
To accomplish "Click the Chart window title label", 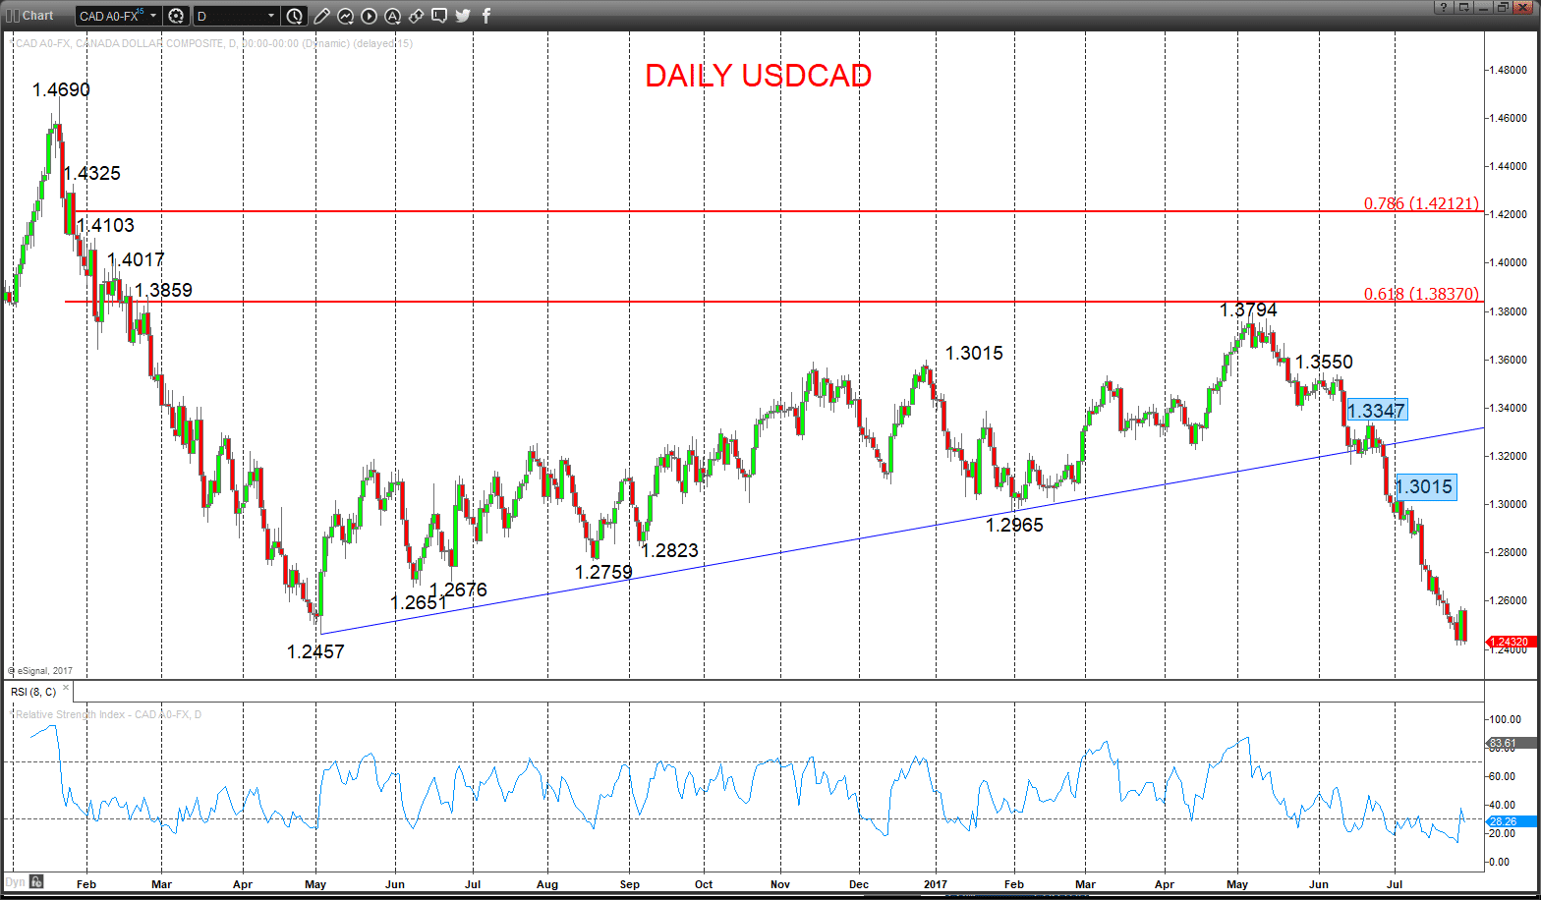I will tap(38, 16).
